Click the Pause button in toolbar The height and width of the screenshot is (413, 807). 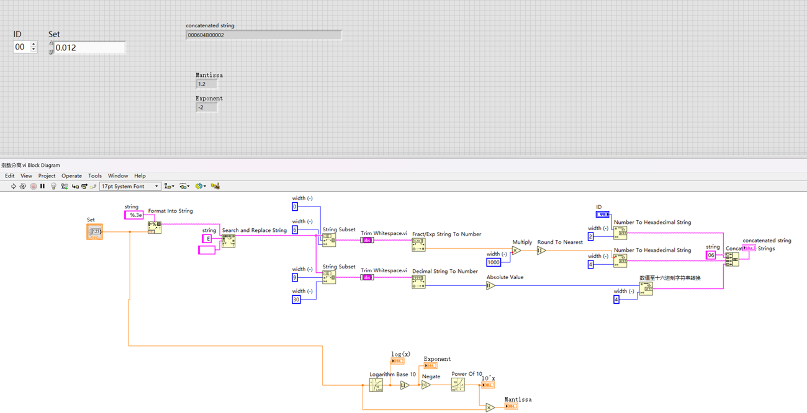(42, 186)
